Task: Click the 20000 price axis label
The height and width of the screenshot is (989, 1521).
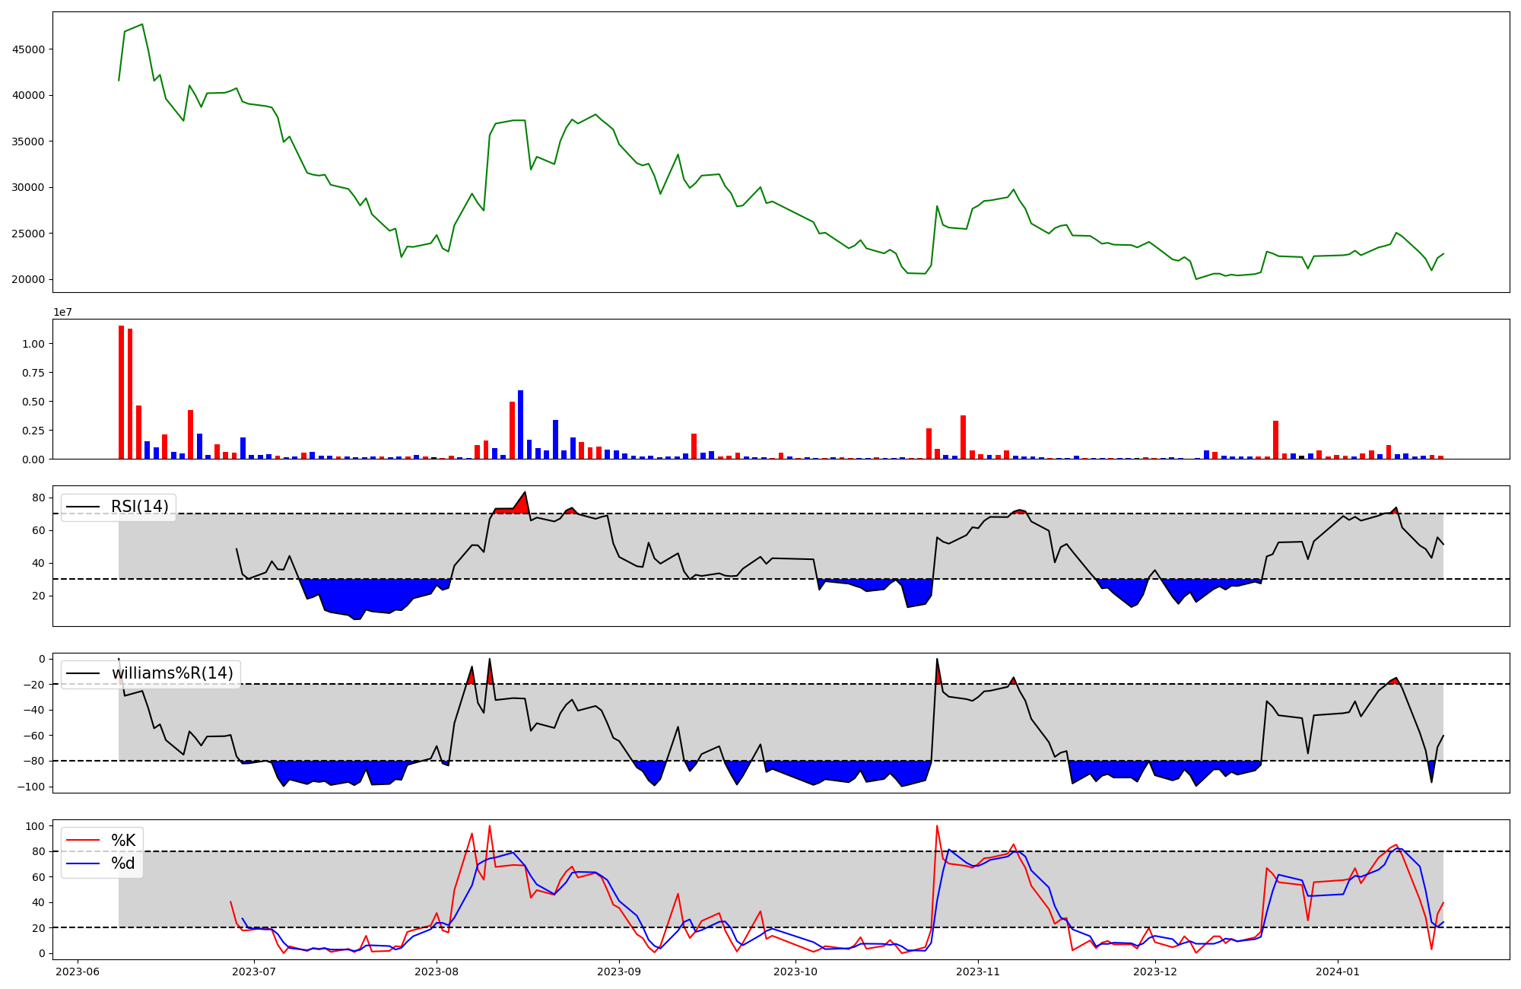Action: [x=28, y=279]
